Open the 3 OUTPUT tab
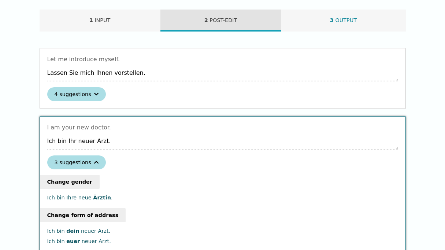 coord(344,21)
